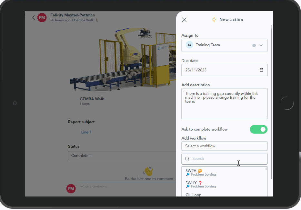Open the Line 1 report subject link

tap(86, 132)
